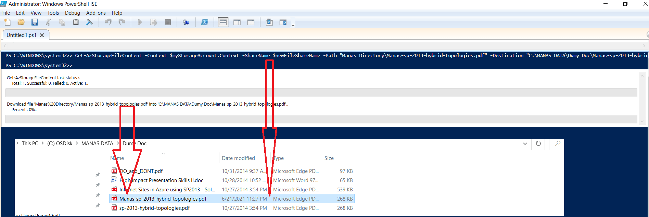Select Manas-sp-2013-hybrid-topologies.pdf file
The height and width of the screenshot is (217, 649).
click(163, 199)
